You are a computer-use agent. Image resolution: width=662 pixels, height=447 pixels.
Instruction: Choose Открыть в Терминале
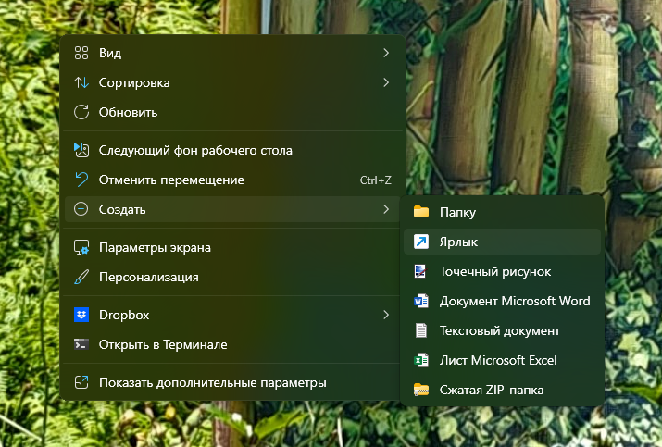pyautogui.click(x=232, y=344)
